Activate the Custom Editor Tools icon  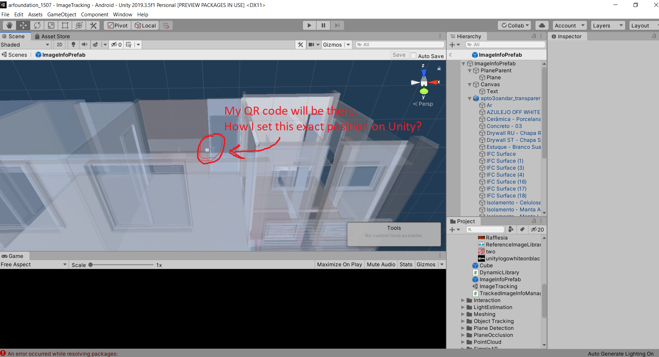point(93,25)
